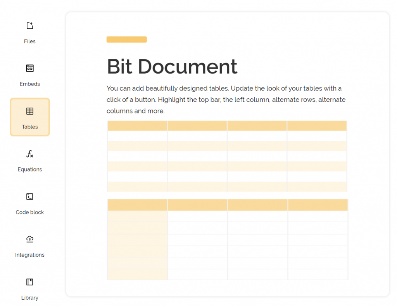Click the yellow accent bar above title
The height and width of the screenshot is (307, 397).
(x=127, y=39)
